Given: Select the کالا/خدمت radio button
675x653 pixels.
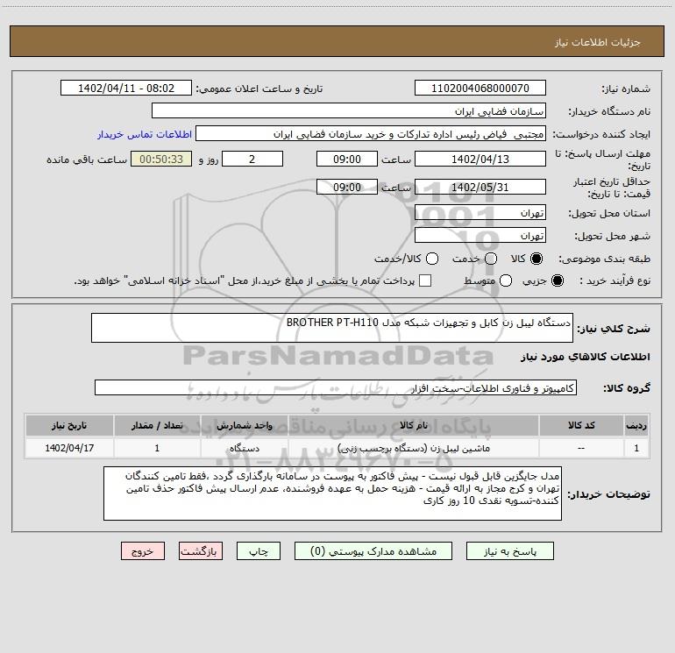Looking at the screenshot, I should (432, 259).
